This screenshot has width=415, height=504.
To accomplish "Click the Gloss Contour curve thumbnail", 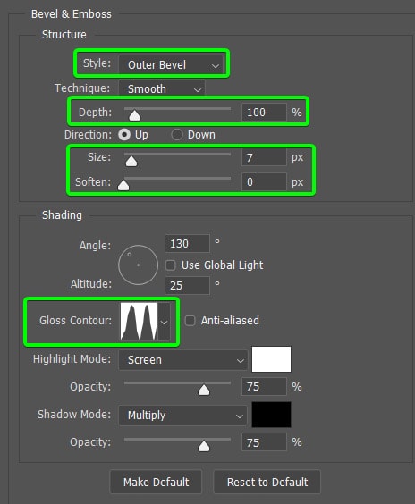I will [139, 321].
